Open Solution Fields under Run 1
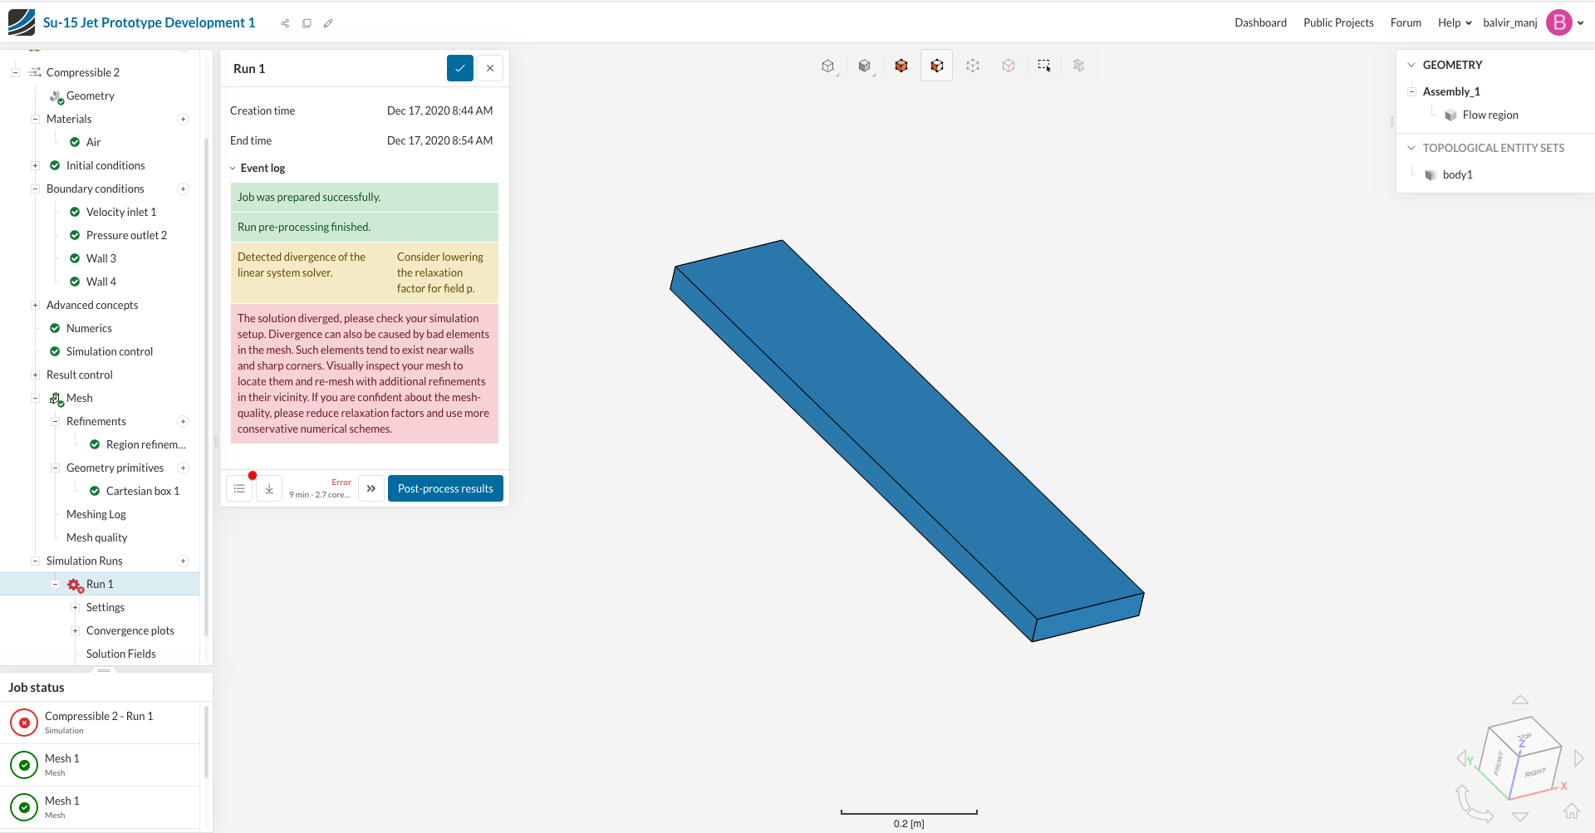1595x833 pixels. click(120, 654)
